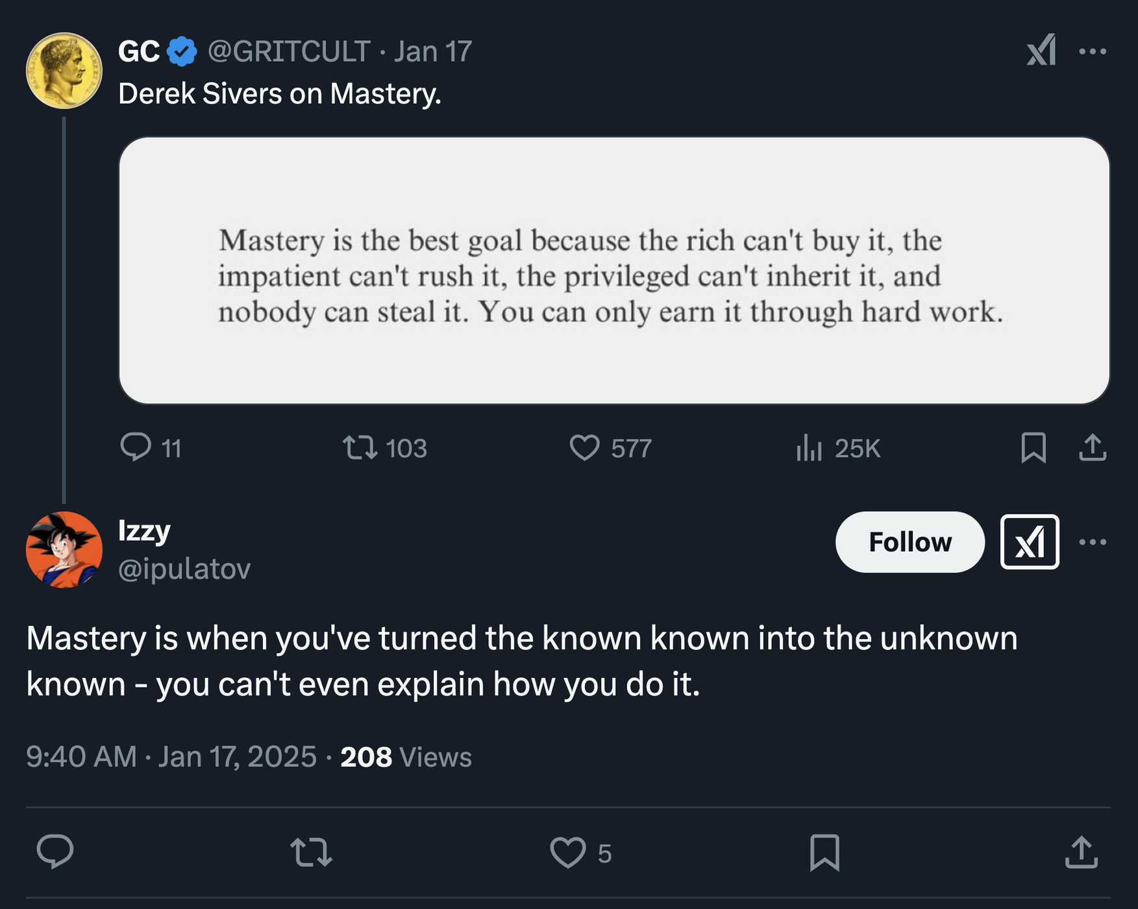The width and height of the screenshot is (1138, 909).
Task: Open GC's gold coin profile picture
Action: (64, 70)
